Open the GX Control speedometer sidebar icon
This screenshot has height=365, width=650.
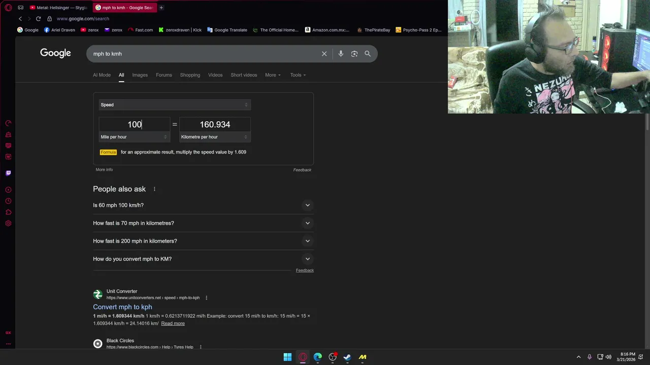click(x=8, y=123)
